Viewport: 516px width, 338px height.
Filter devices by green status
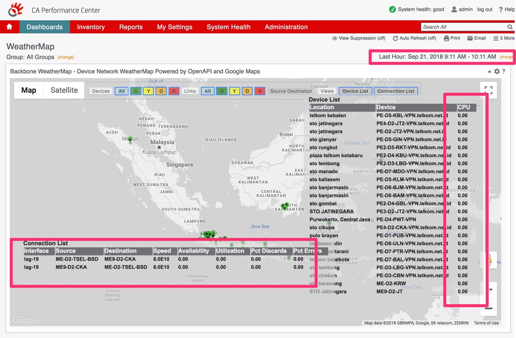(x=136, y=91)
